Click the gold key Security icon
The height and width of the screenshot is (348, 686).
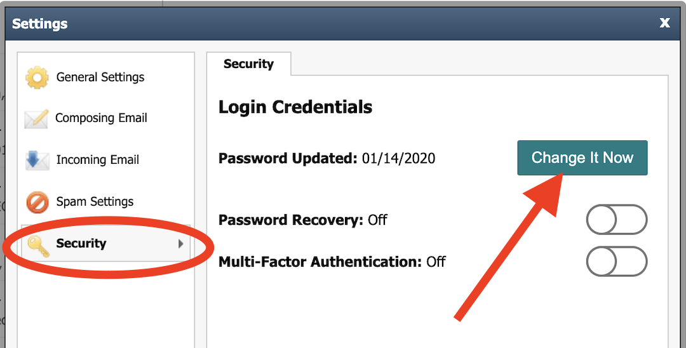click(38, 244)
